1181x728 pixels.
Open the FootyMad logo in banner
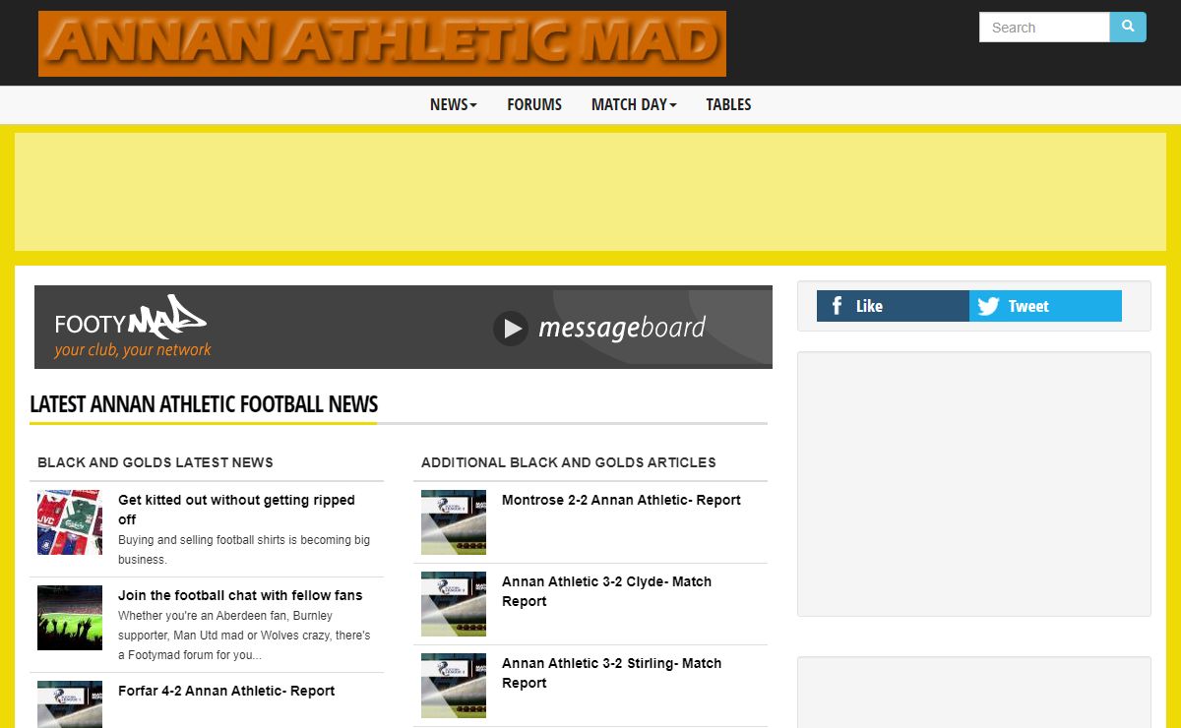click(130, 319)
